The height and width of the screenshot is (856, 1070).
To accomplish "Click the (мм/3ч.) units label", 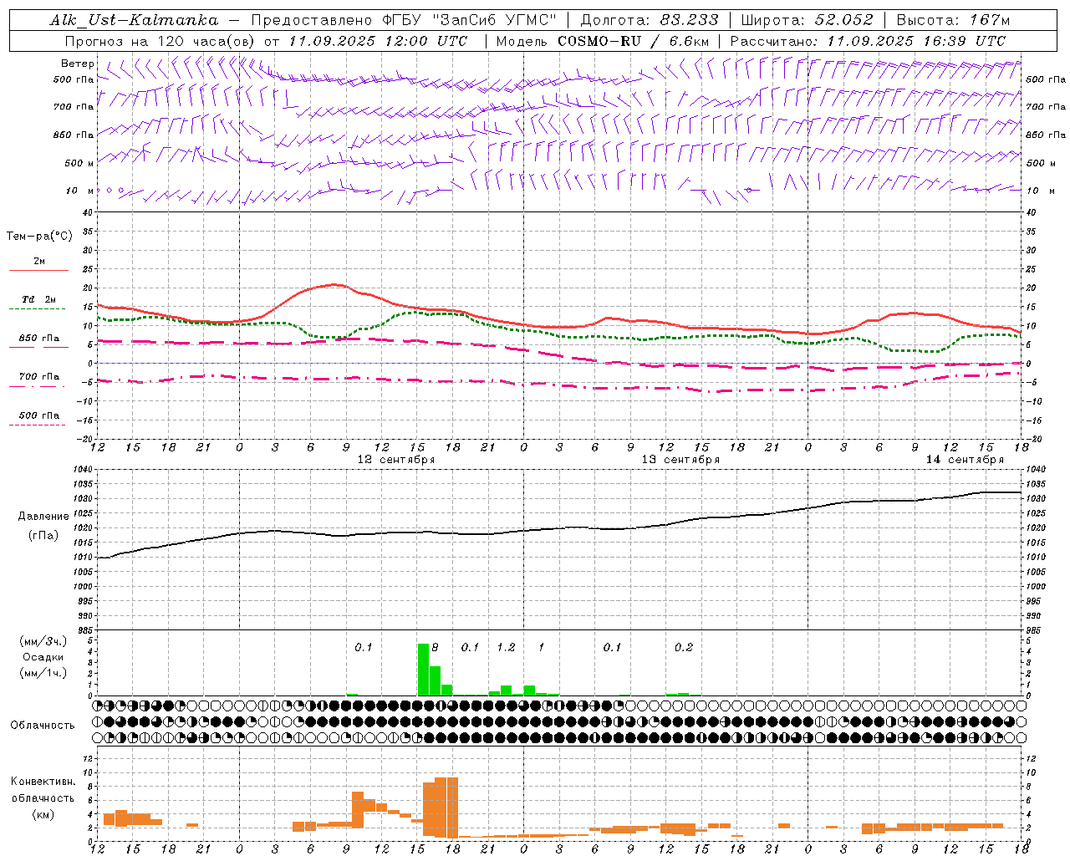I will click(43, 641).
